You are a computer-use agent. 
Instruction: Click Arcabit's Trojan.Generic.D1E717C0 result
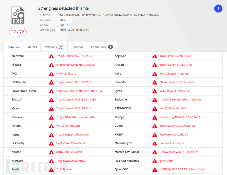coord(176,65)
